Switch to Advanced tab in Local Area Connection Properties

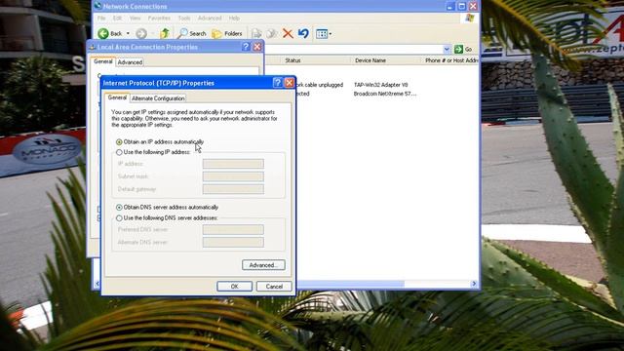130,62
